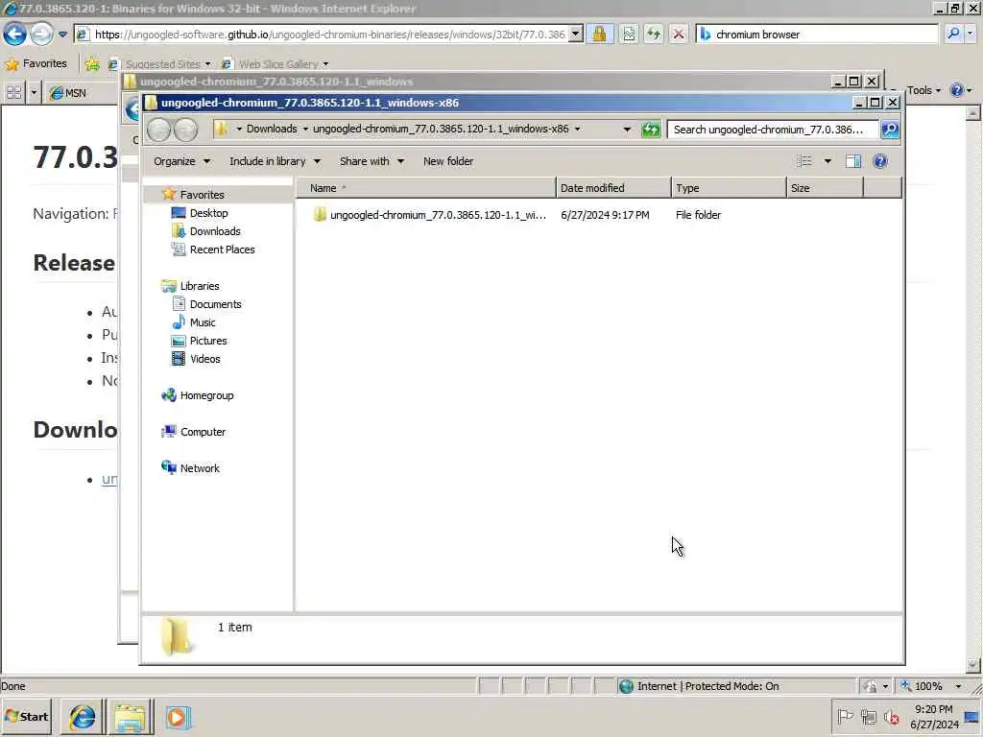
Task: Open Organize dropdown menu
Action: 181,161
